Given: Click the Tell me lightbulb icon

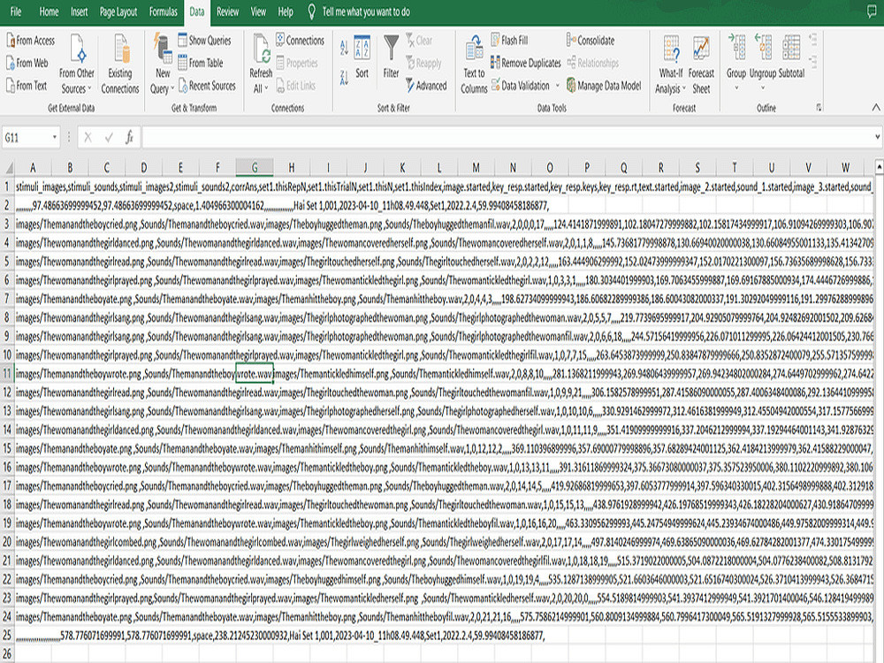Looking at the screenshot, I should click(311, 11).
